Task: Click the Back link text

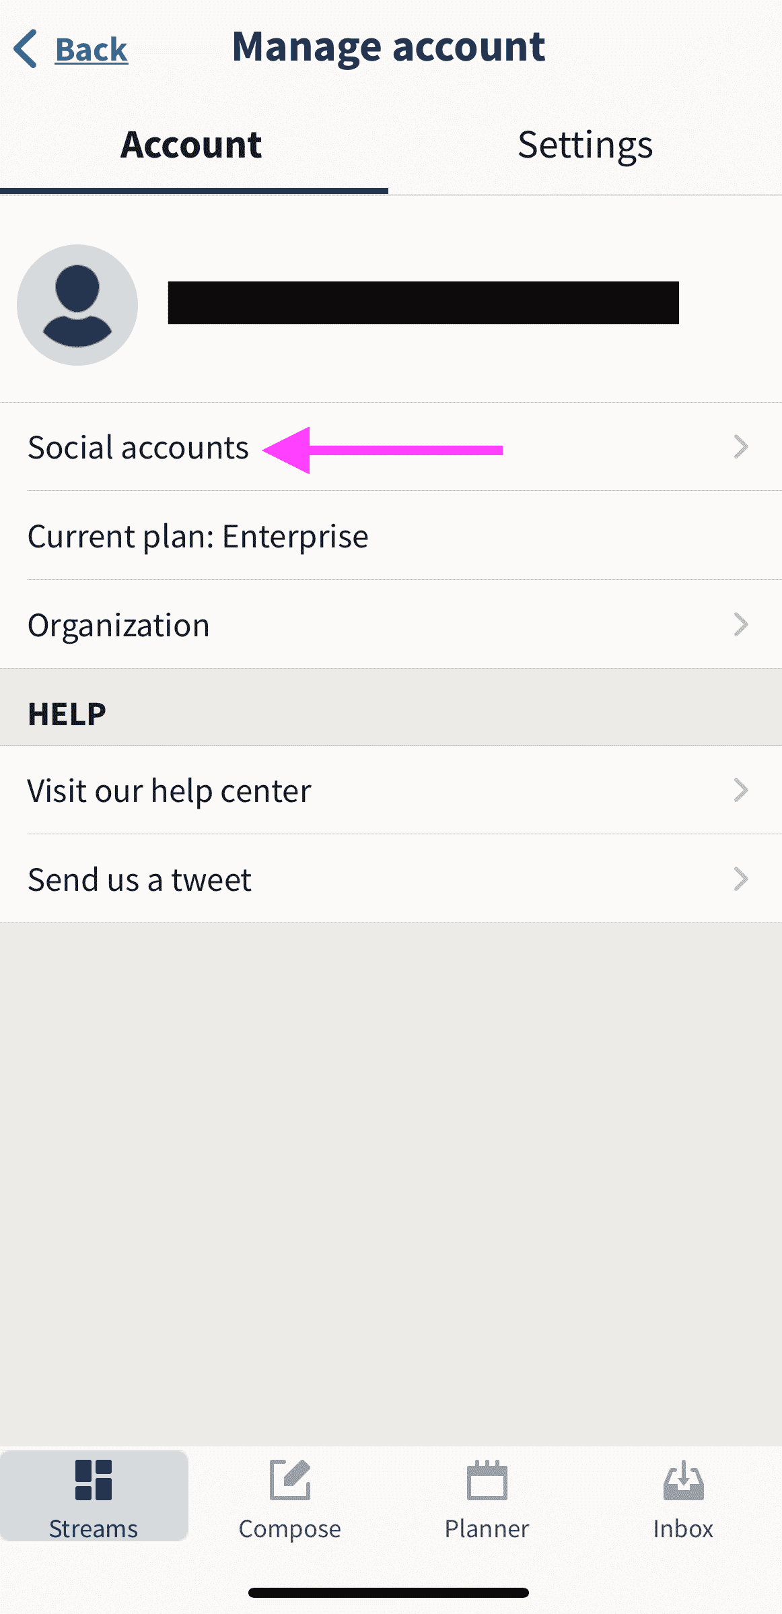Action: pos(92,50)
